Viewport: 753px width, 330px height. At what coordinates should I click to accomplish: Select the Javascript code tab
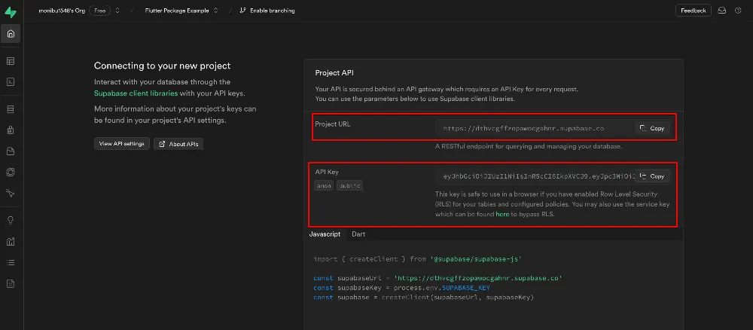coord(325,234)
